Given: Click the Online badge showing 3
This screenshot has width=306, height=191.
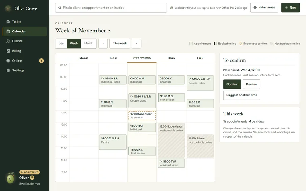Looking at the screenshot, I should (41, 61).
